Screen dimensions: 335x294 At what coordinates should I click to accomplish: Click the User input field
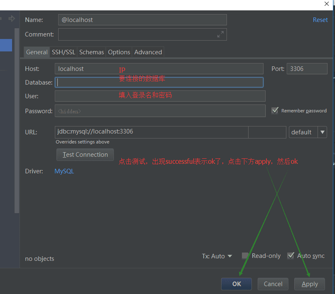160,96
